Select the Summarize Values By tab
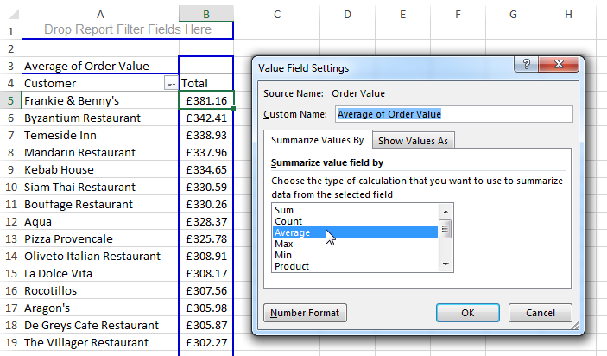 [x=318, y=140]
